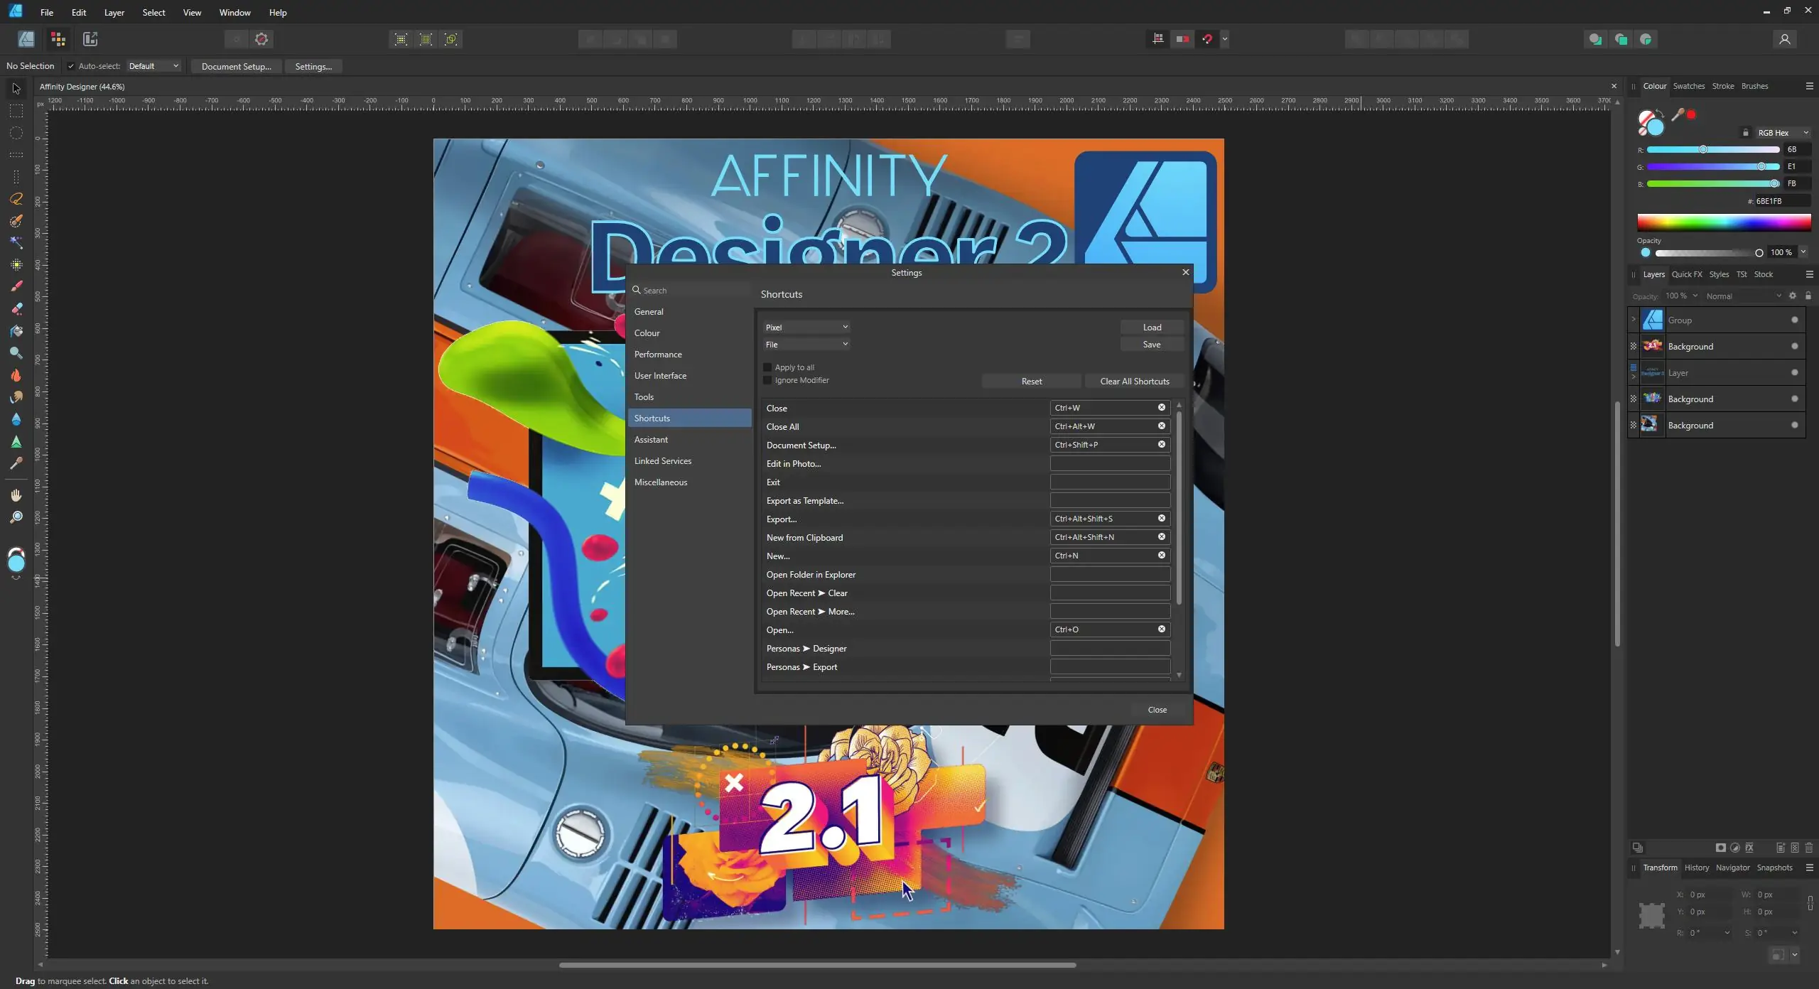Tick the Ignore Modifier checkbox
Viewport: 1819px width, 989px height.
(767, 380)
